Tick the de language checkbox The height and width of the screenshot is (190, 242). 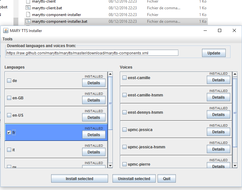pyautogui.click(x=9, y=81)
